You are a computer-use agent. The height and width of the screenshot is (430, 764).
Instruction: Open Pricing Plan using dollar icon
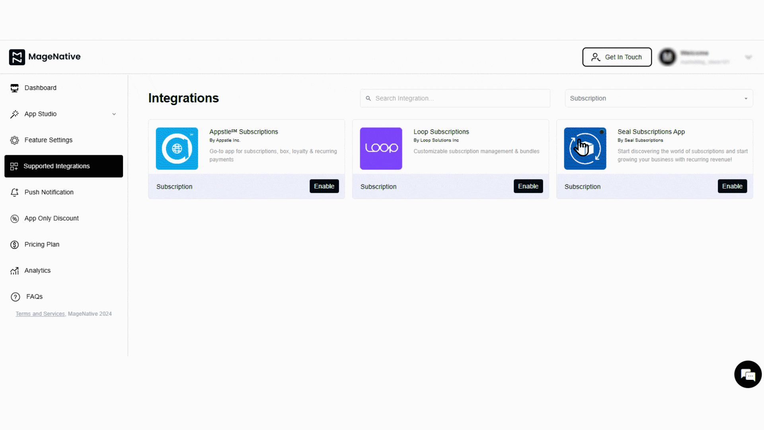[x=14, y=244]
